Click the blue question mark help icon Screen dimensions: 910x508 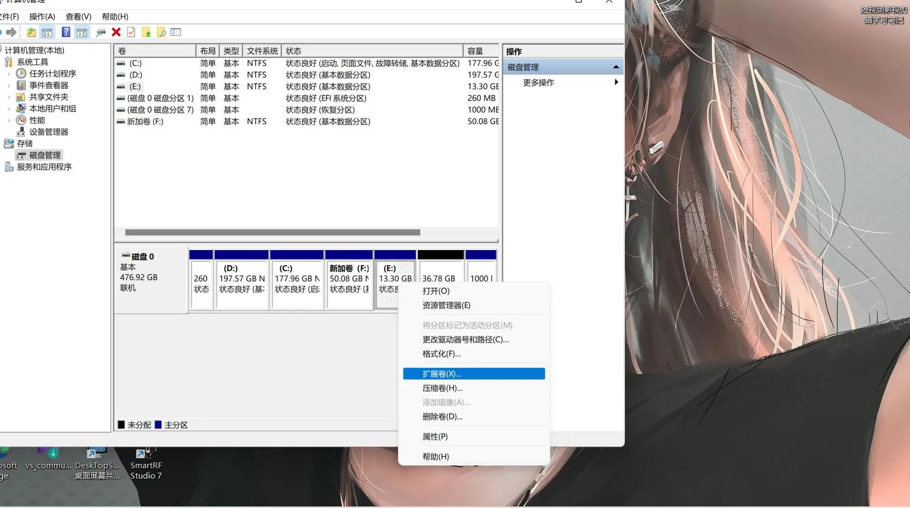click(x=66, y=32)
